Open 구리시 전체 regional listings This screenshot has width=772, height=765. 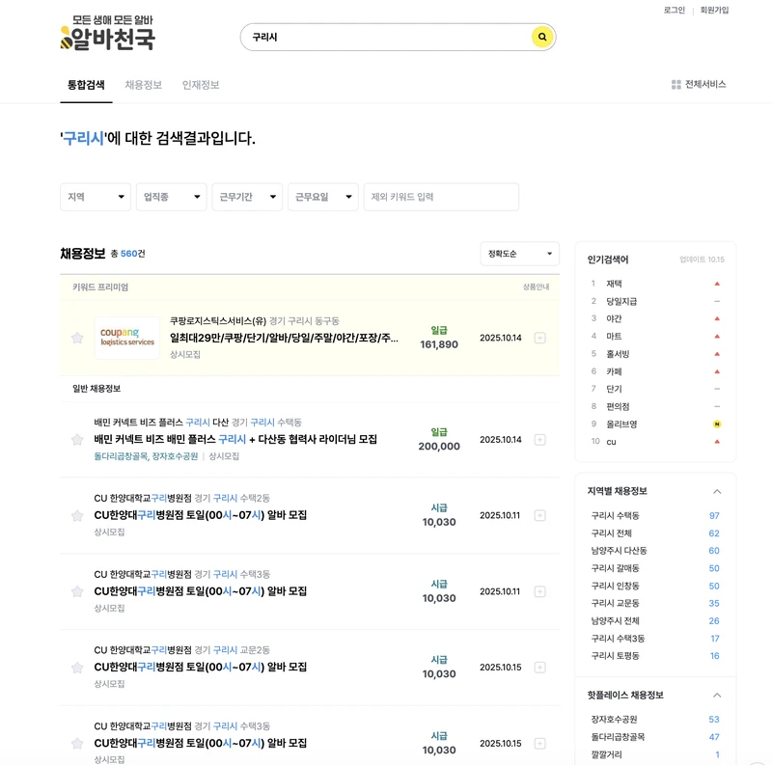(612, 533)
